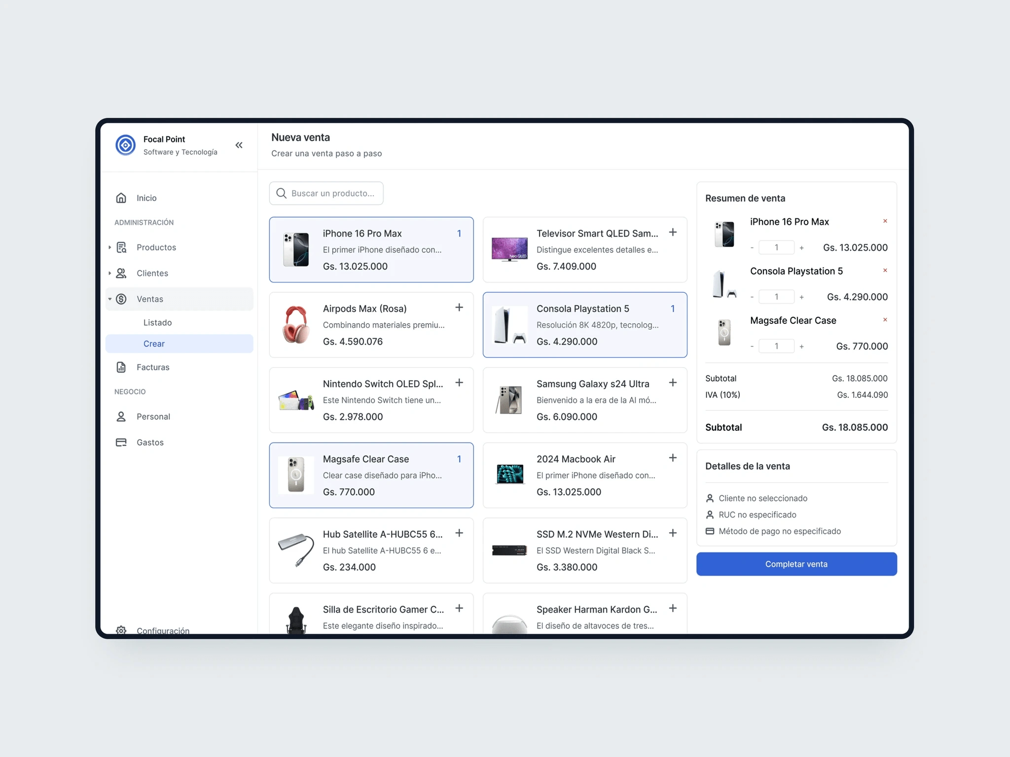Edit Magsafe Clear Case quantity field
This screenshot has height=757, width=1010.
coord(777,346)
